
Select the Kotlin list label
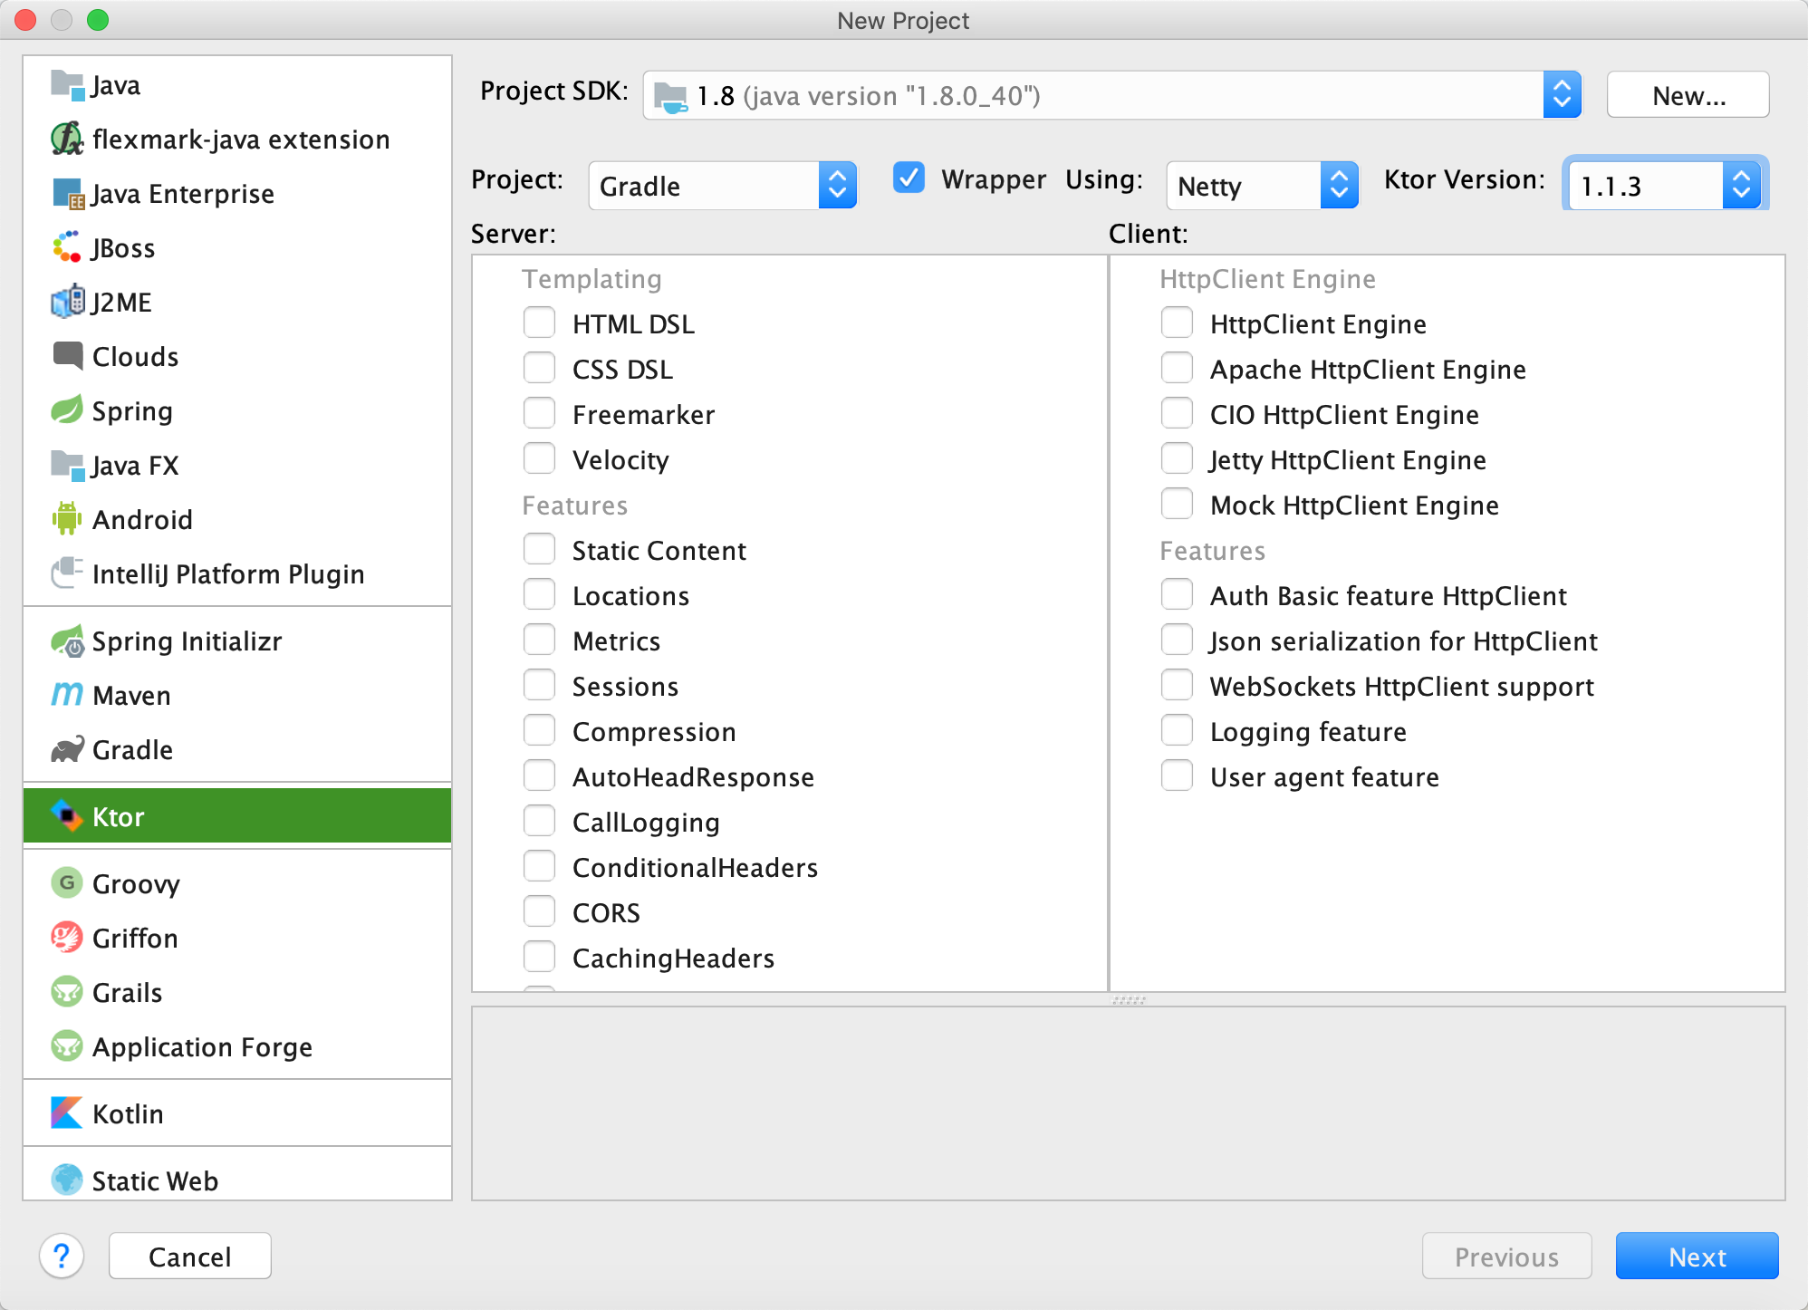coord(129,1113)
